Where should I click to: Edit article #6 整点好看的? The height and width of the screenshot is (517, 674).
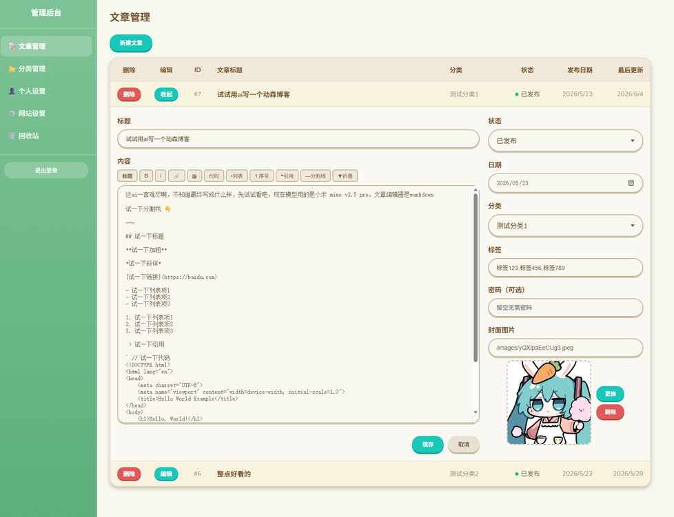[166, 474]
